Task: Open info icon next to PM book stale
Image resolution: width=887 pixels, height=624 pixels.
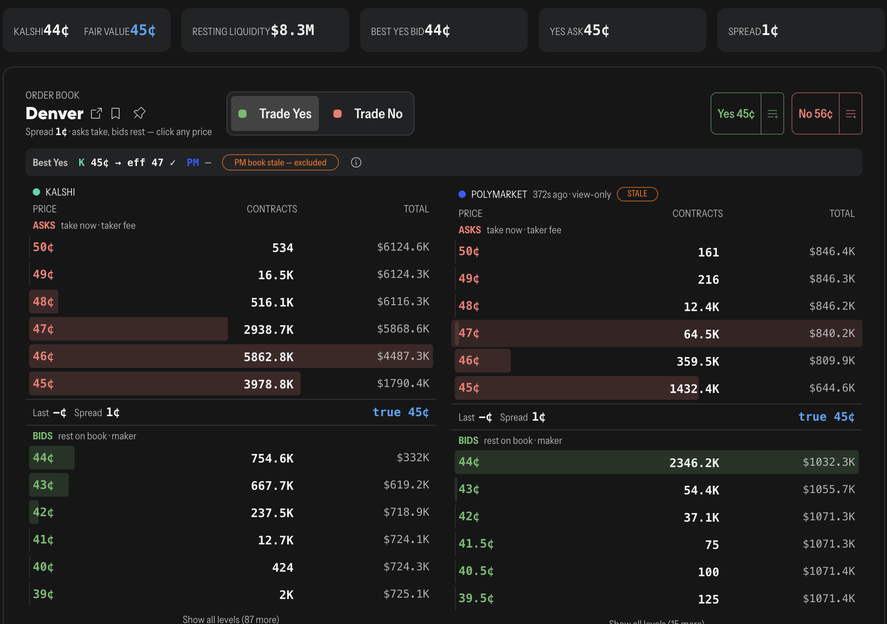Action: tap(356, 162)
